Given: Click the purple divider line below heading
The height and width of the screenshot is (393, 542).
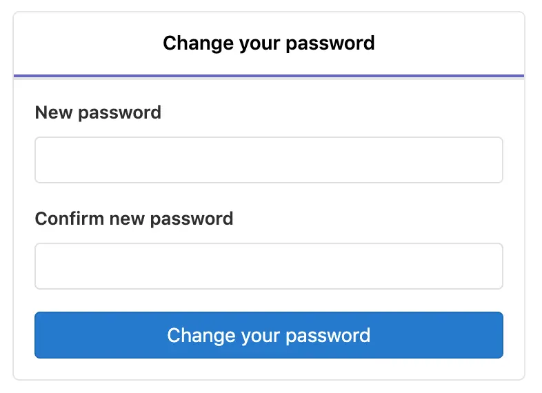Looking at the screenshot, I should (x=268, y=76).
